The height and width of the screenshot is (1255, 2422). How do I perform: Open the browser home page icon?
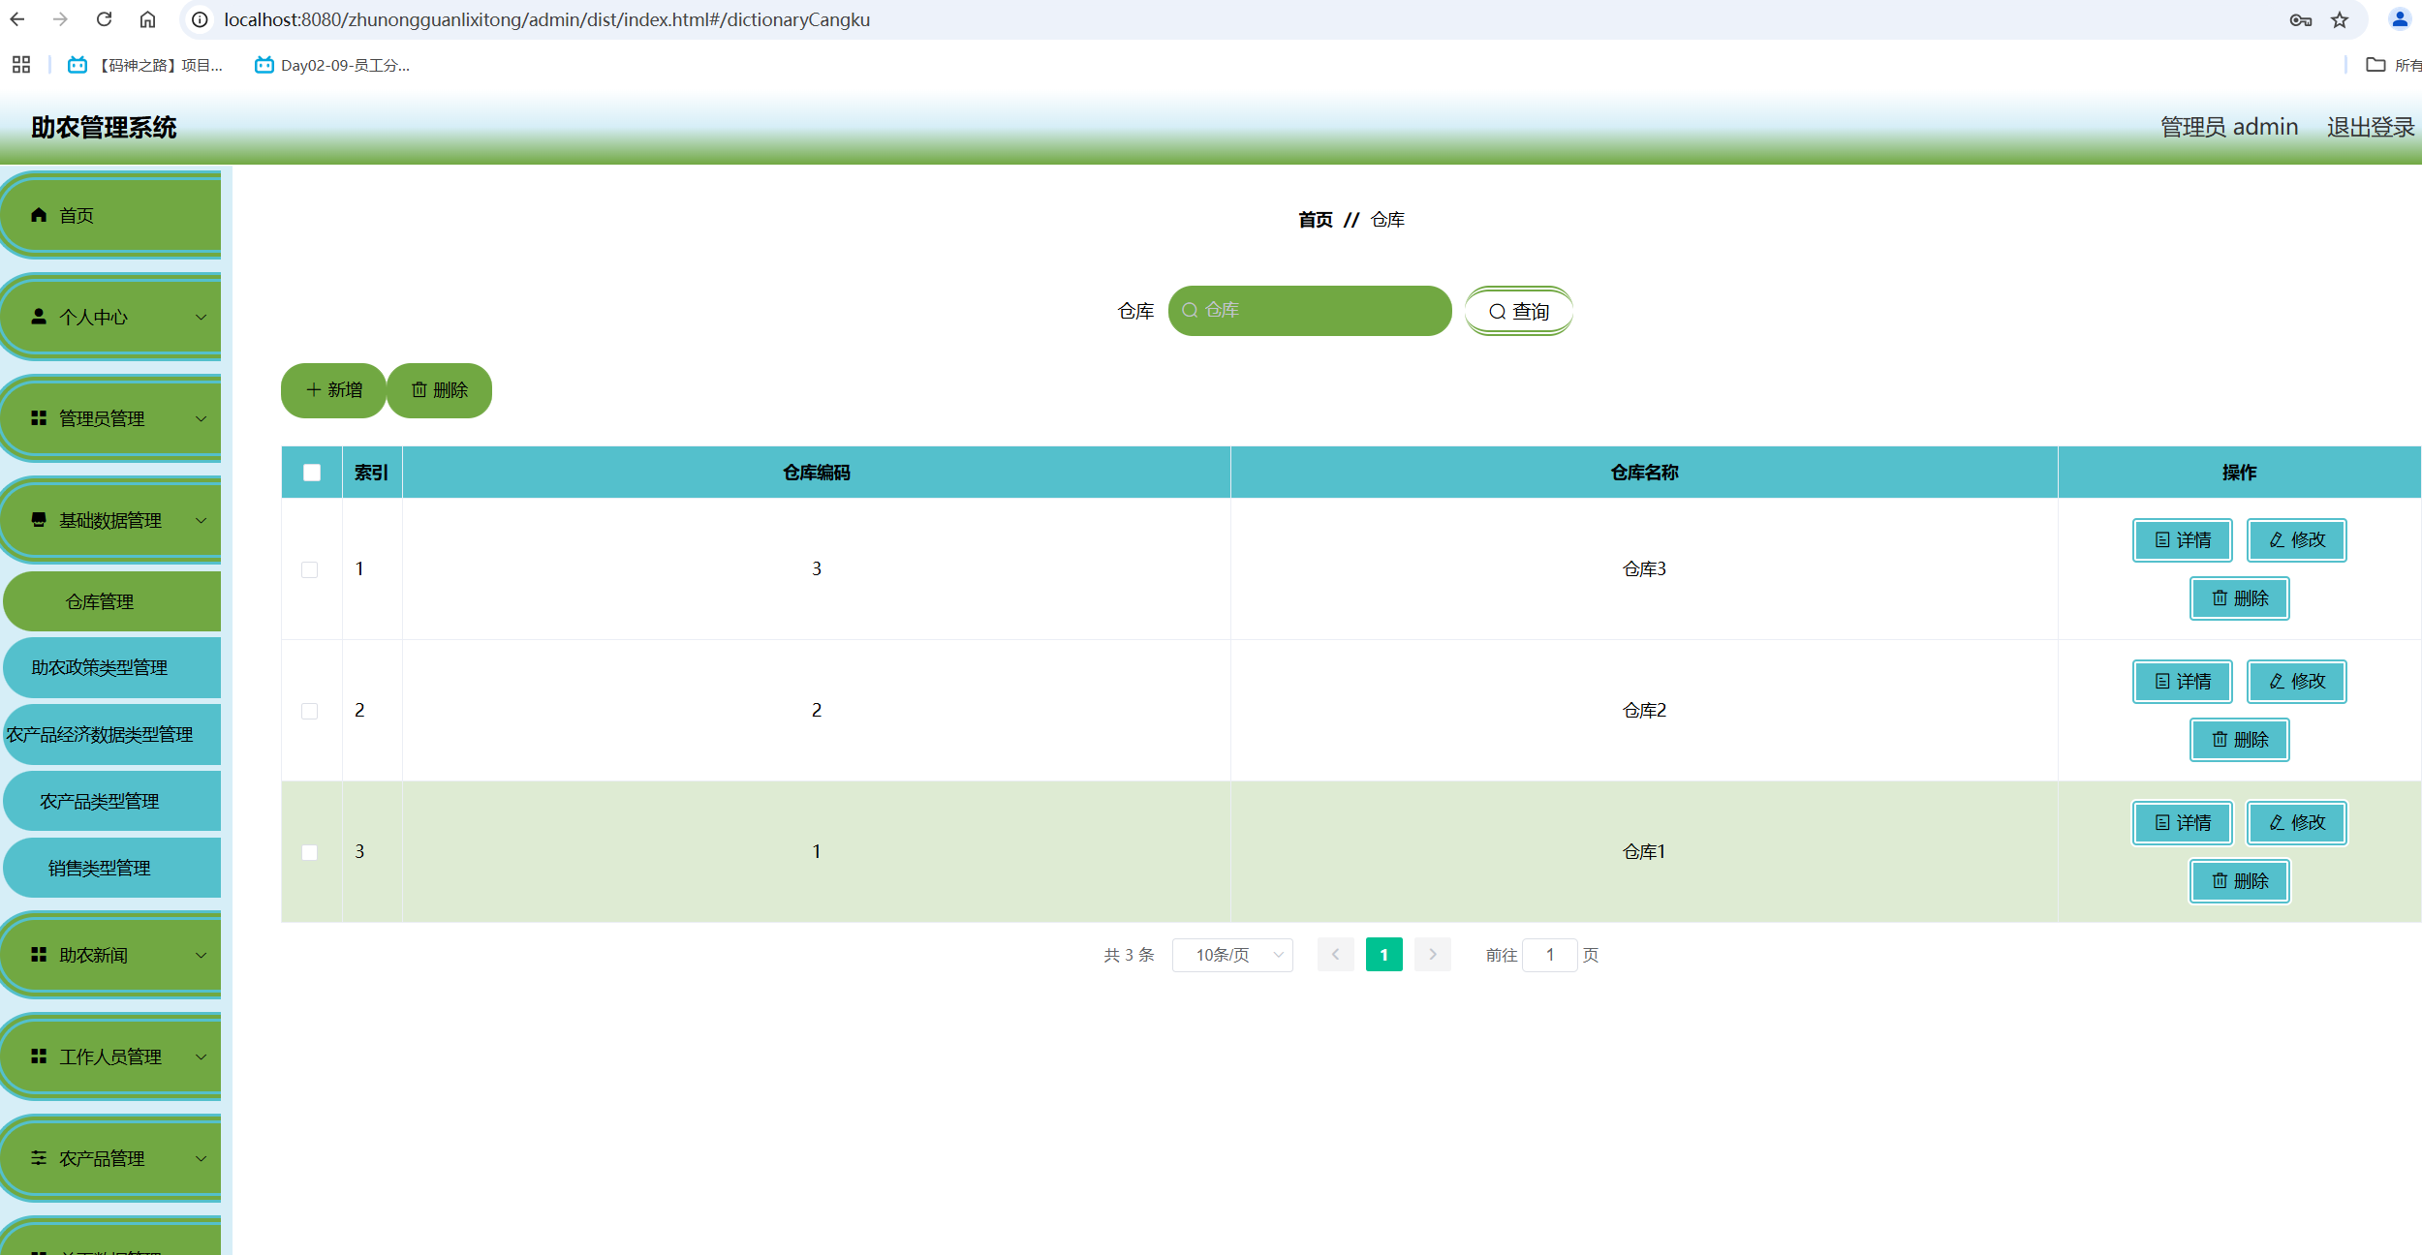click(x=147, y=19)
